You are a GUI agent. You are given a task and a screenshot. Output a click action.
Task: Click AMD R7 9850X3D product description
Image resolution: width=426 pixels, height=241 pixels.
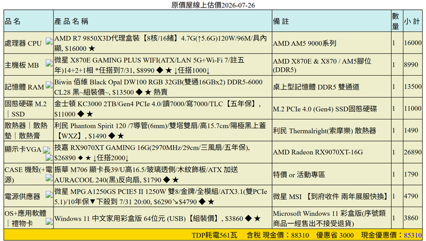point(160,43)
